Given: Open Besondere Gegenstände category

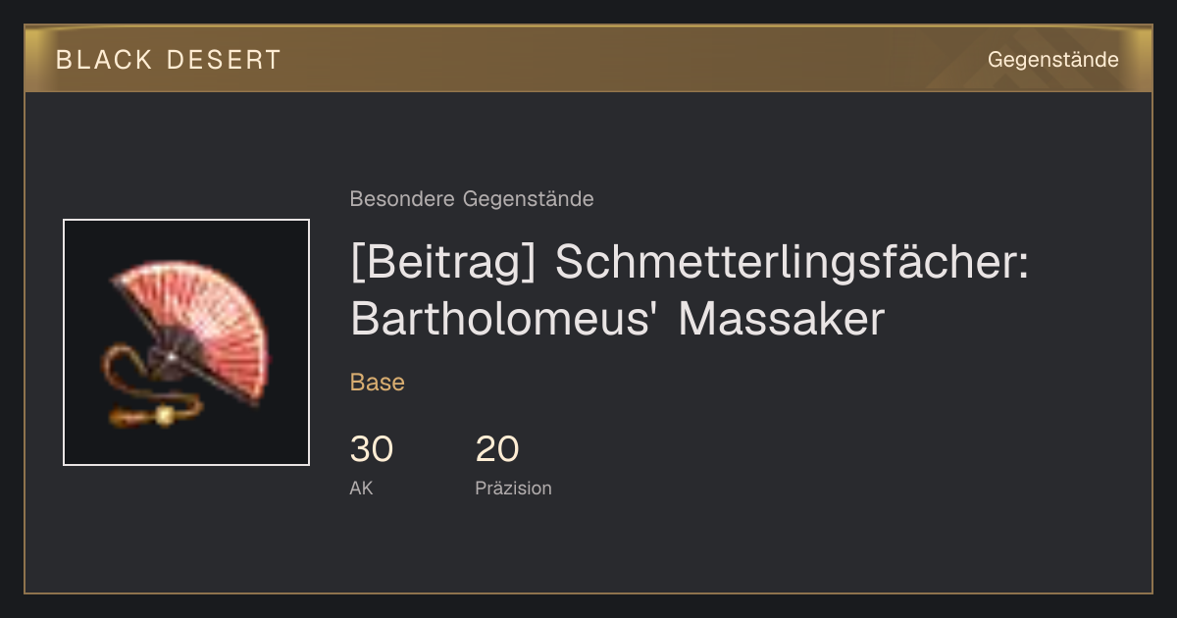Looking at the screenshot, I should (472, 199).
